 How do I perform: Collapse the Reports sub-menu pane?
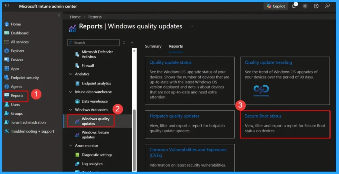132,43
